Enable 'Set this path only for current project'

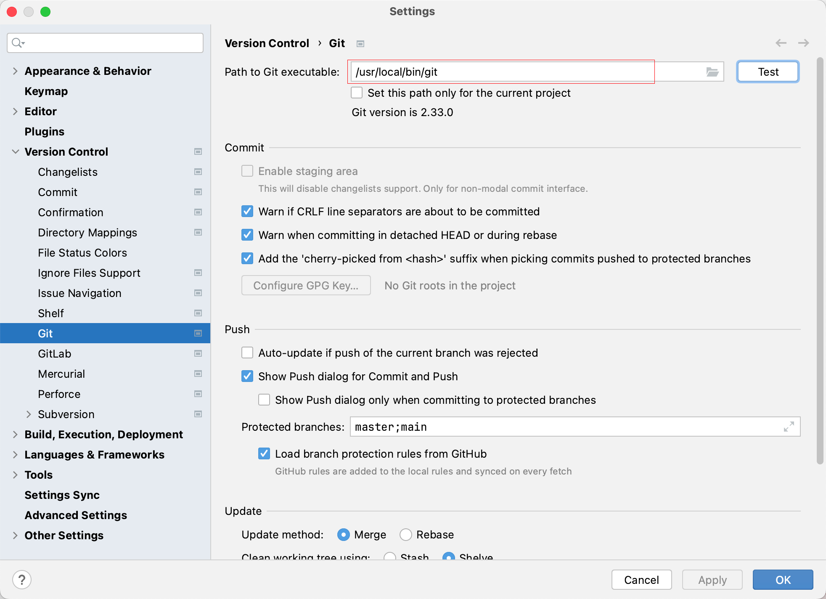357,93
